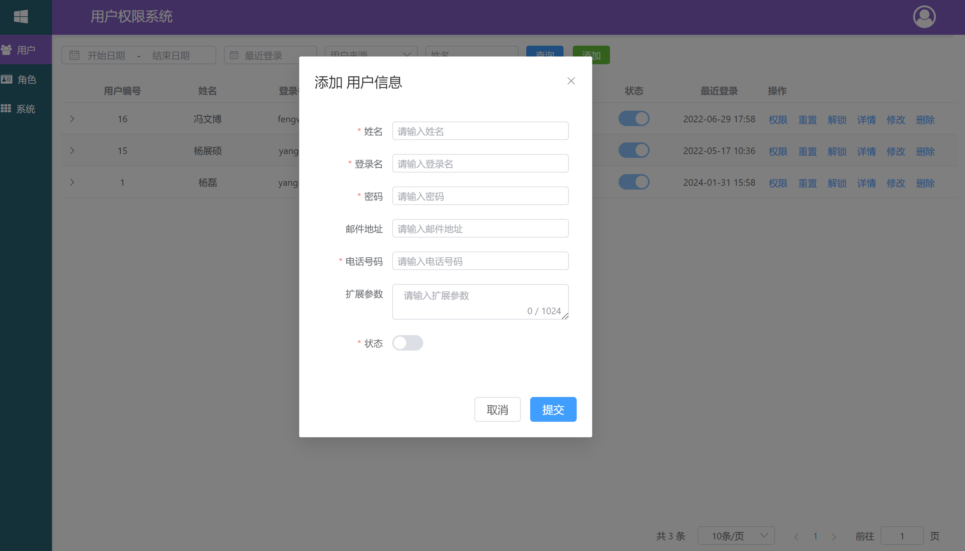Click the calendar icon in 最近登录 field
Image resolution: width=965 pixels, height=551 pixels.
click(234, 55)
